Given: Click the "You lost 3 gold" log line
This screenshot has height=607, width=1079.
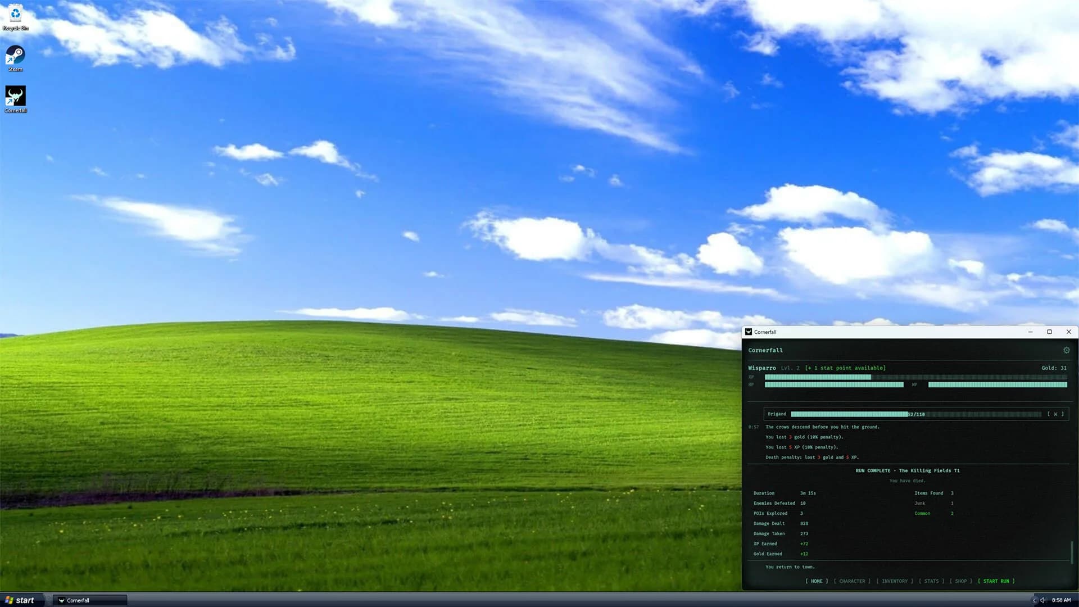Looking at the screenshot, I should click(x=804, y=437).
